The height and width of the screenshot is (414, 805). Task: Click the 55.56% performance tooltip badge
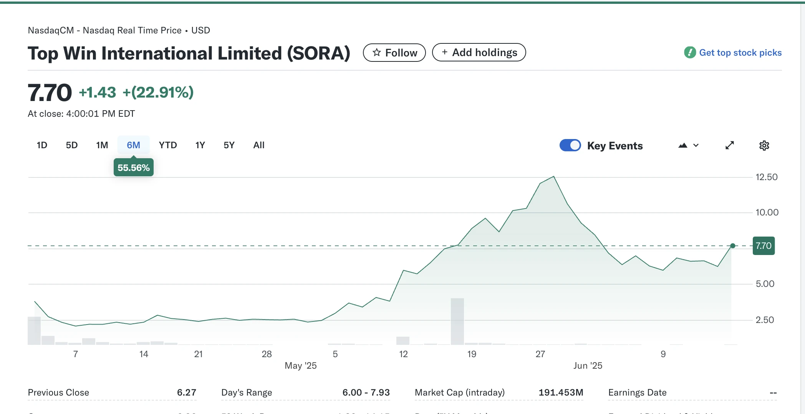(133, 168)
